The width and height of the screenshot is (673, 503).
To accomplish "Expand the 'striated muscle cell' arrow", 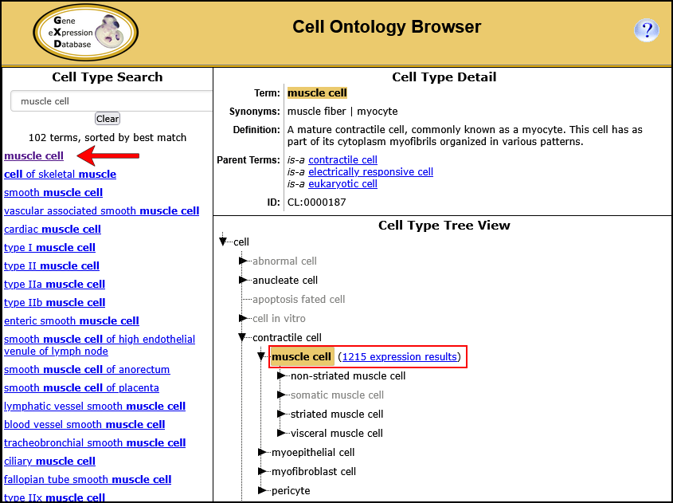I will click(282, 414).
